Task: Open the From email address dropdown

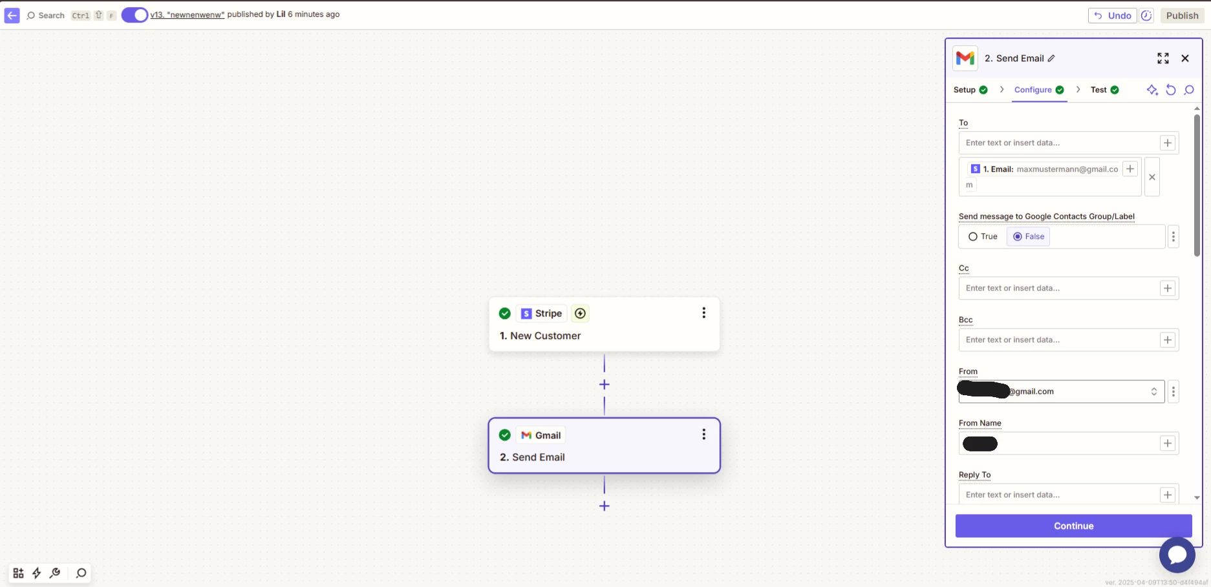Action: pyautogui.click(x=1062, y=391)
